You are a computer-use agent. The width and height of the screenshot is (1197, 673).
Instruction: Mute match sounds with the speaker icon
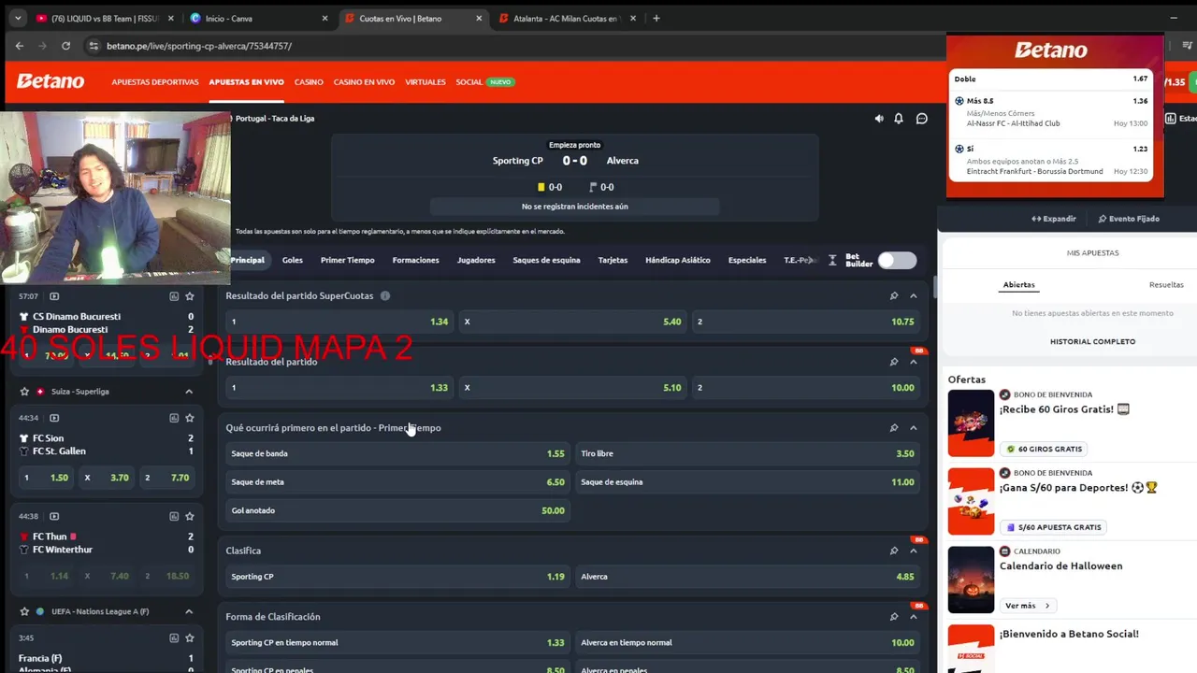879,119
